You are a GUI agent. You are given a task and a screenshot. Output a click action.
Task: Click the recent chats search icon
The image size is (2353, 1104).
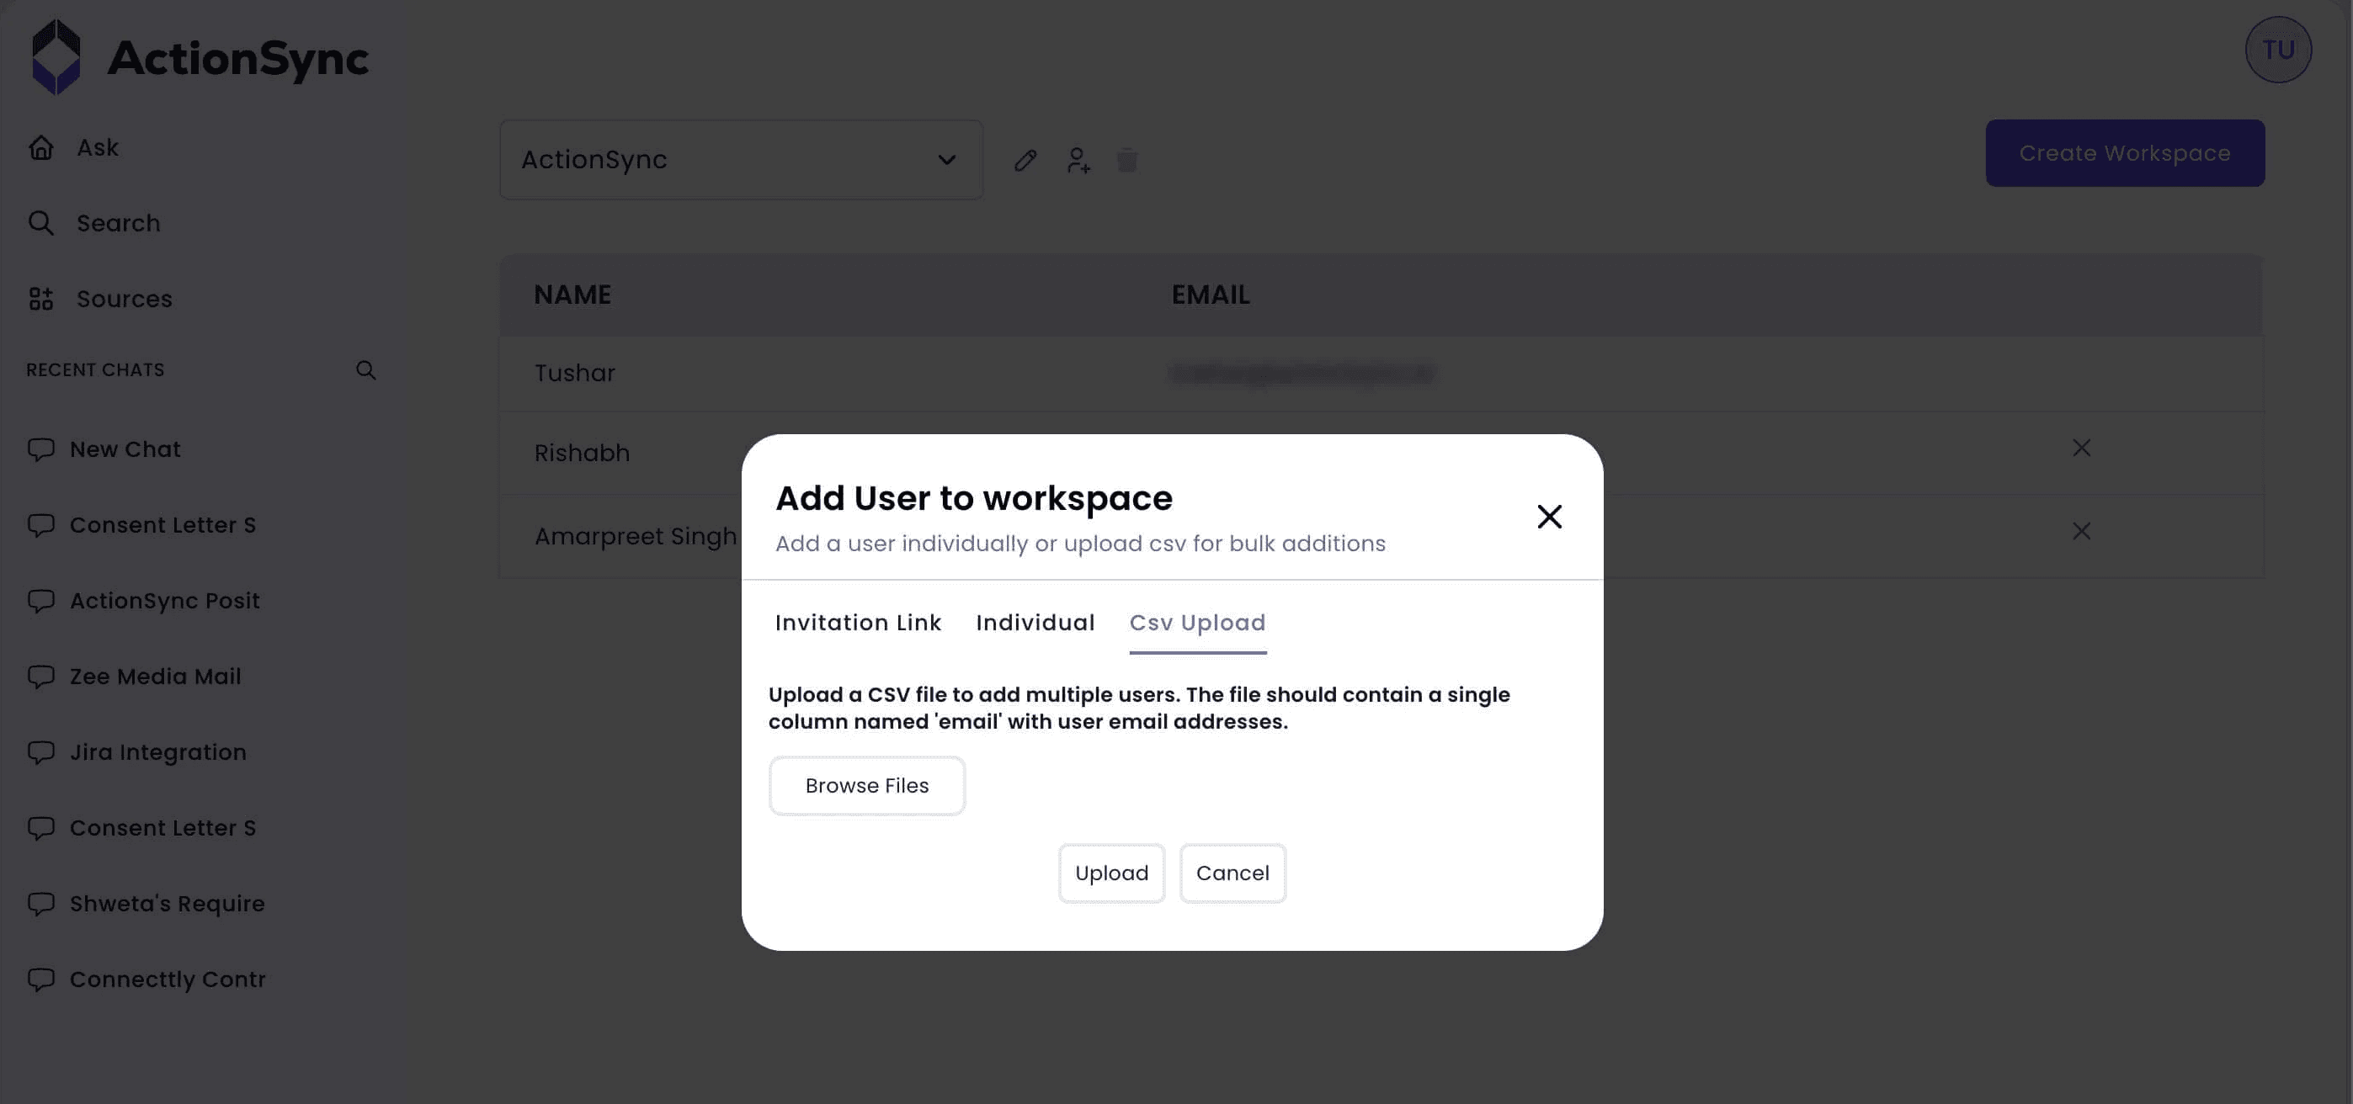365,370
